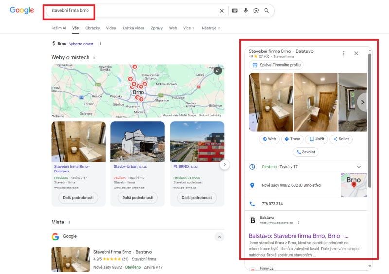Click Další podrobnosti for PS BRNO
The width and height of the screenshot is (389, 274).
(x=197, y=198)
